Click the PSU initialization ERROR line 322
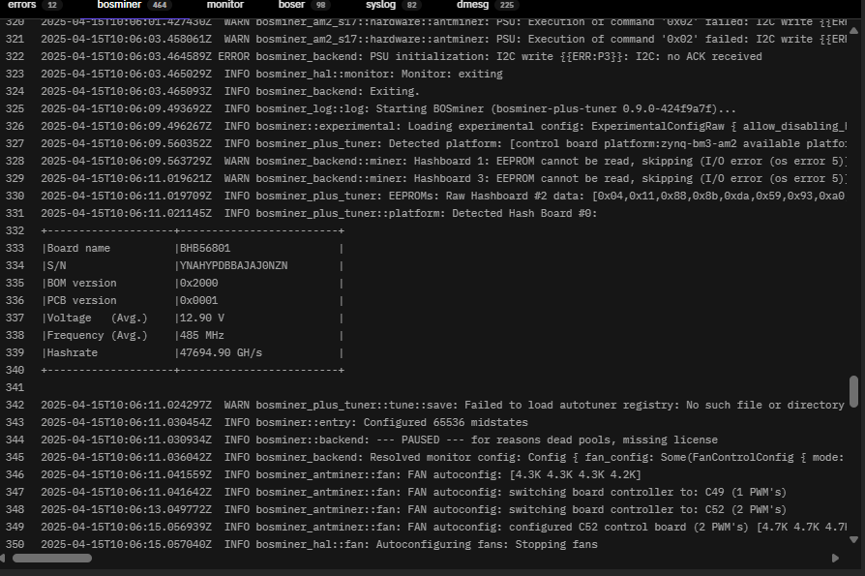Image resolution: width=865 pixels, height=576 pixels. tap(402, 57)
